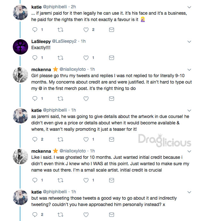204x221 pixels.
Task: Click the '1h' timestamp on LaSleepy's tweet
Action: coord(83,41)
